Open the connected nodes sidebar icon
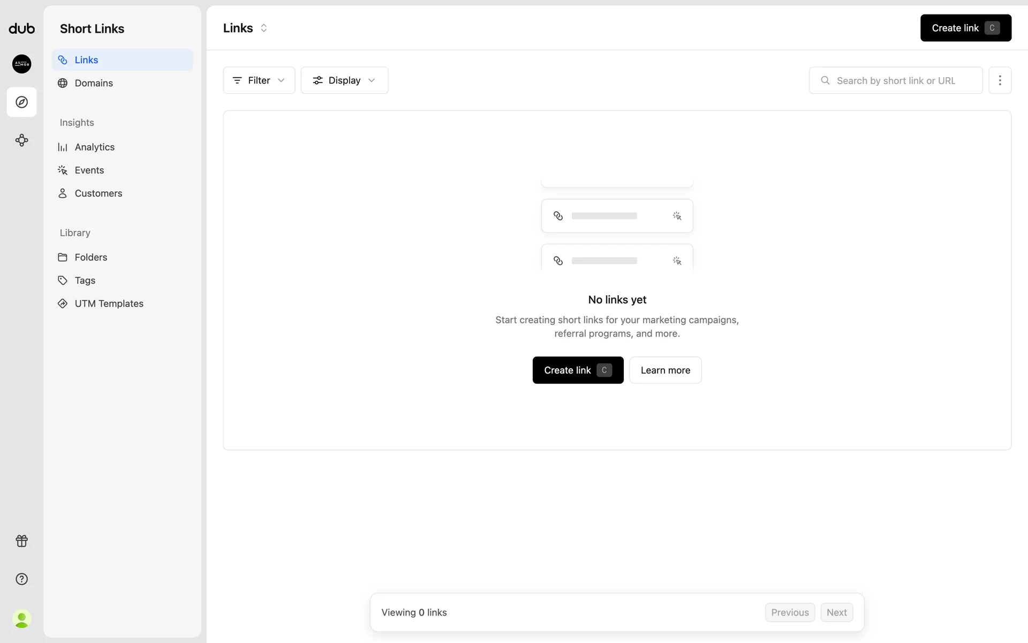The width and height of the screenshot is (1028, 643). 21,140
